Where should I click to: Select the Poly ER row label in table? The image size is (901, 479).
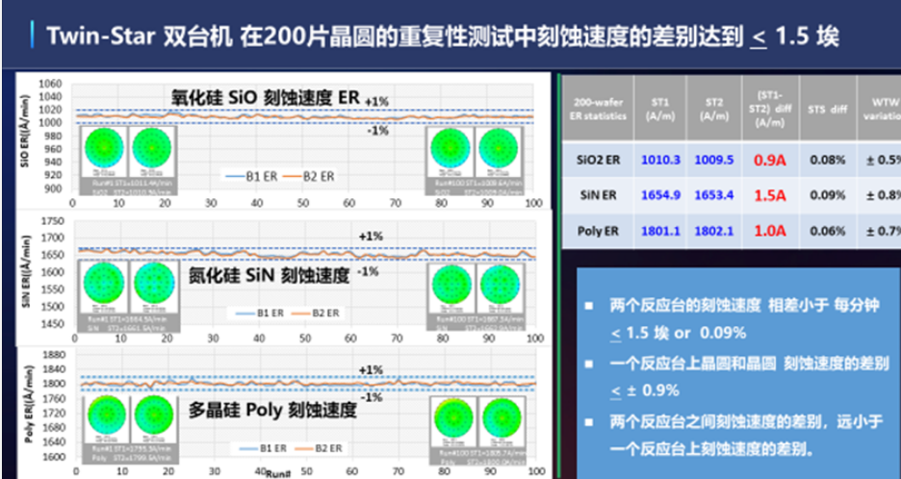click(597, 231)
